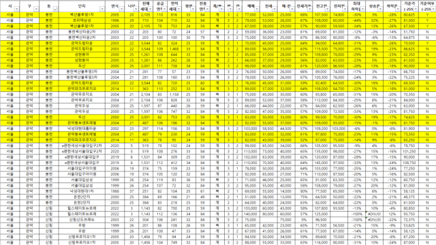Select the 93,750 기준가 cell
The width and height of the screenshot is (436, 245).
click(x=409, y=214)
